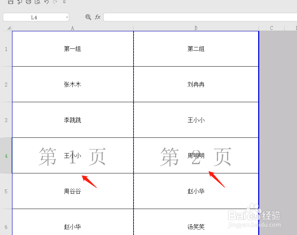Click 赵小华 cell in column B row 5
The image size is (297, 235).
point(196,191)
